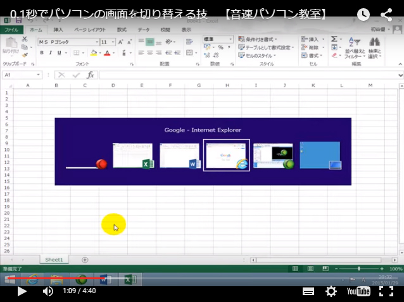The image size is (404, 302).
Task: Open セルのスタイル menu
Action: (257, 56)
